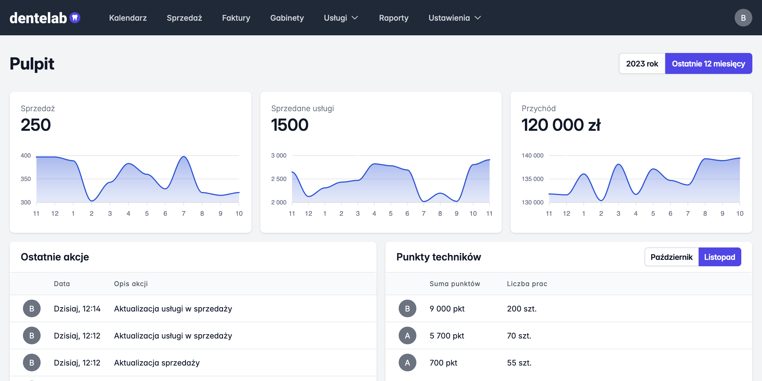The image size is (762, 381).
Task: Click the Pulpit page title
Action: point(32,63)
